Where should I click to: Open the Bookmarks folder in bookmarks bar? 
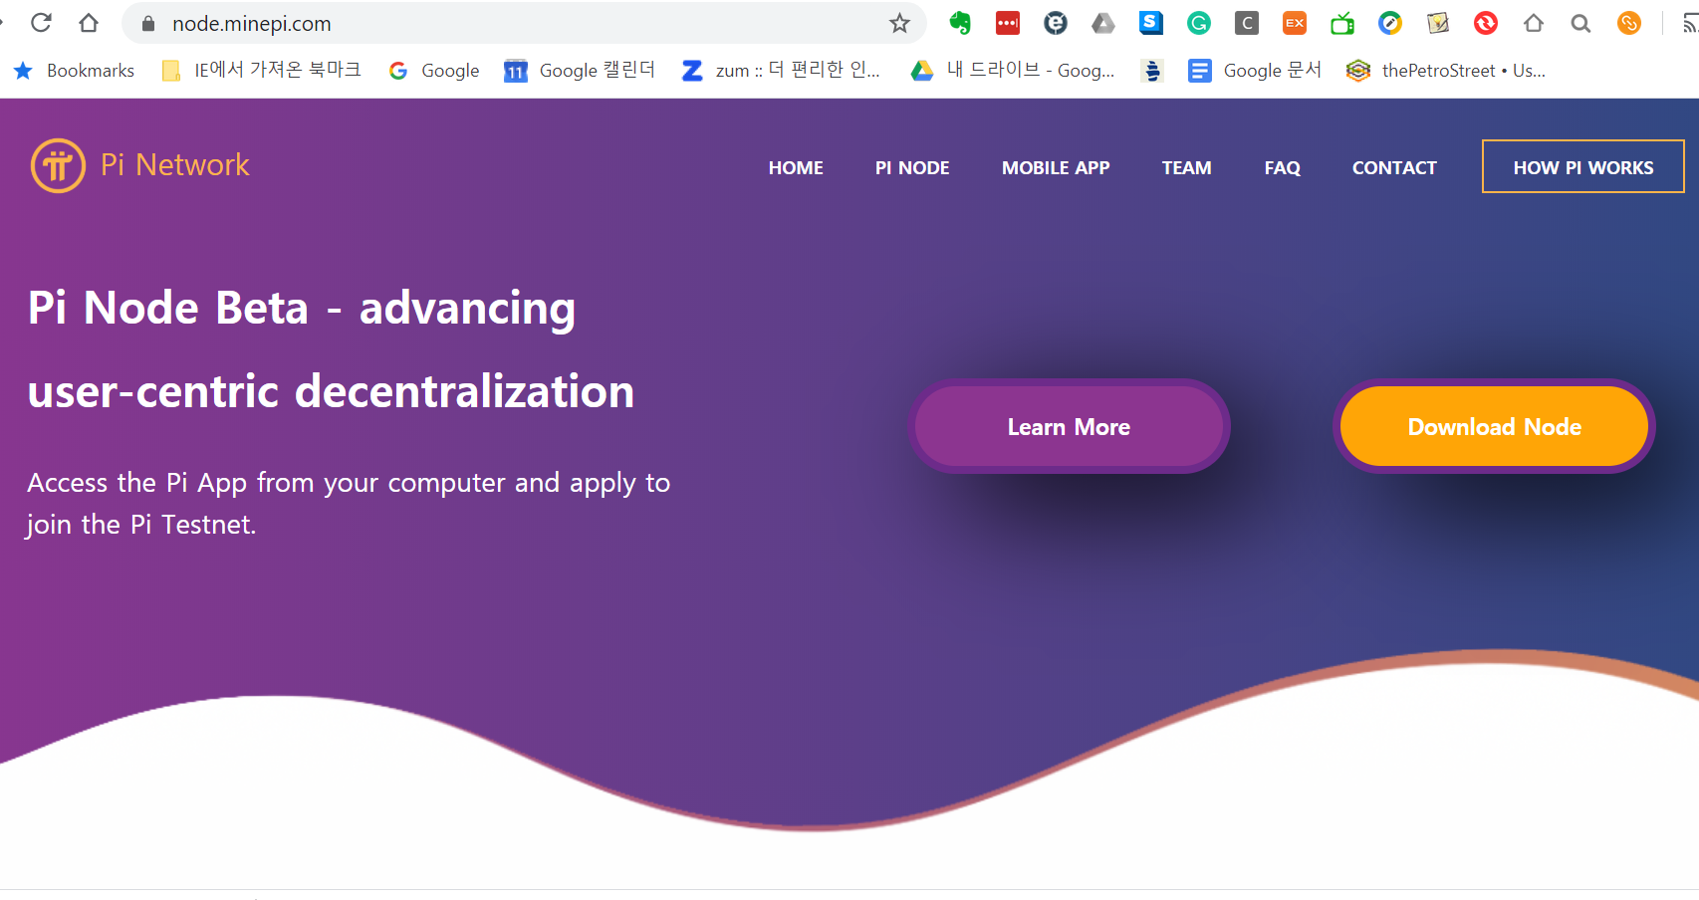point(74,71)
